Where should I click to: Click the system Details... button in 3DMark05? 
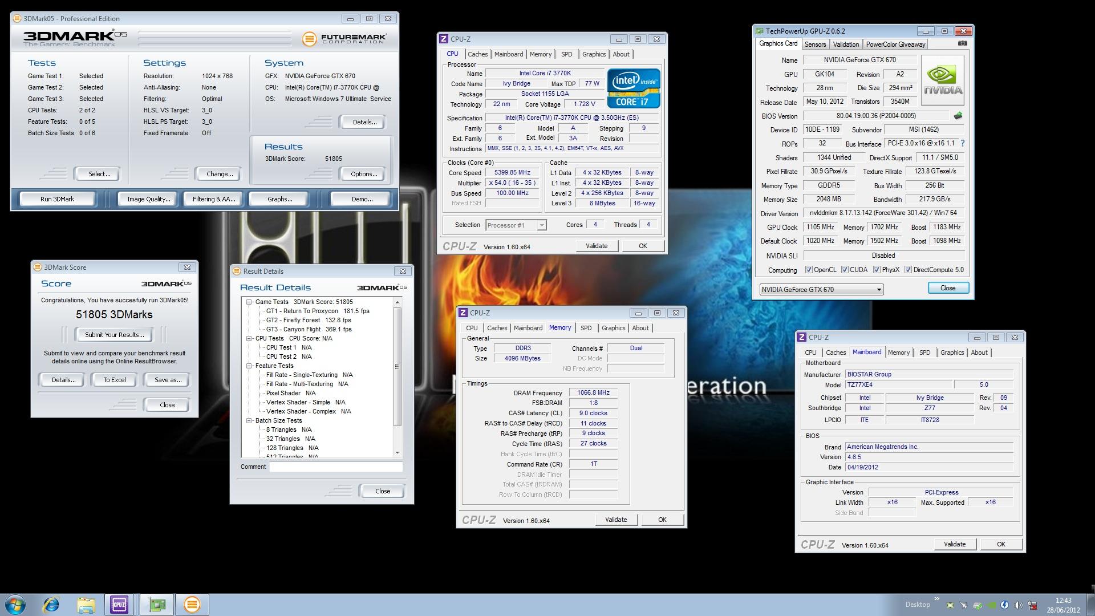tap(364, 122)
